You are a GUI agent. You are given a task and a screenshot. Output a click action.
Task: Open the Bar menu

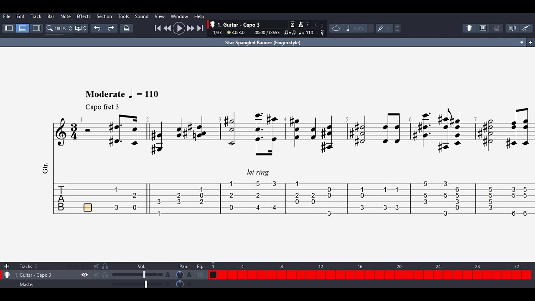coord(51,16)
